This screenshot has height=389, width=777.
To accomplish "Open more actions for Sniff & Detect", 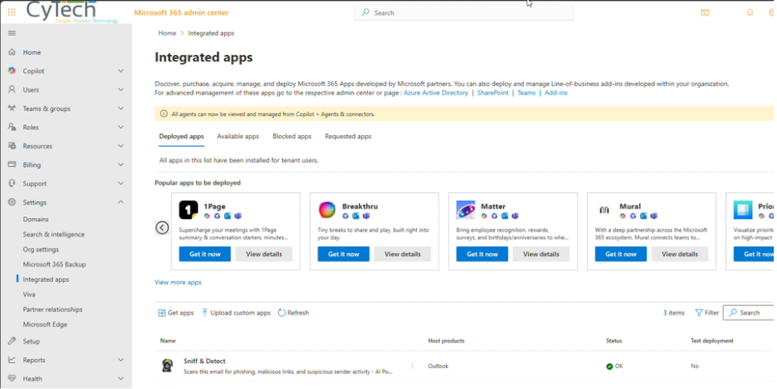I will click(412, 366).
